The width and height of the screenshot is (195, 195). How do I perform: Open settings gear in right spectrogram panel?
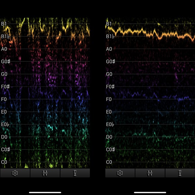(120, 173)
